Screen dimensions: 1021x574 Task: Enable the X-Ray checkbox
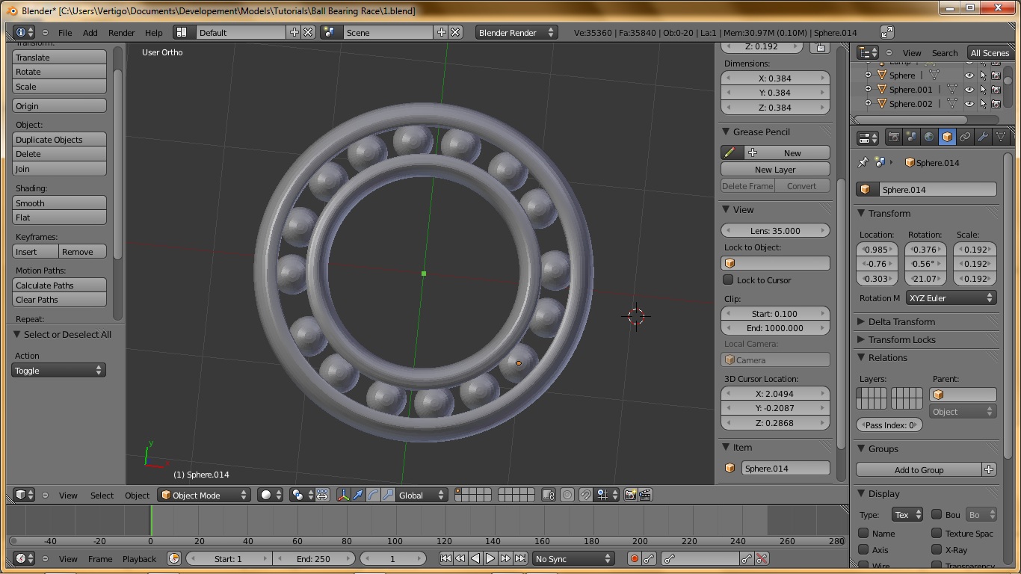[x=937, y=550]
